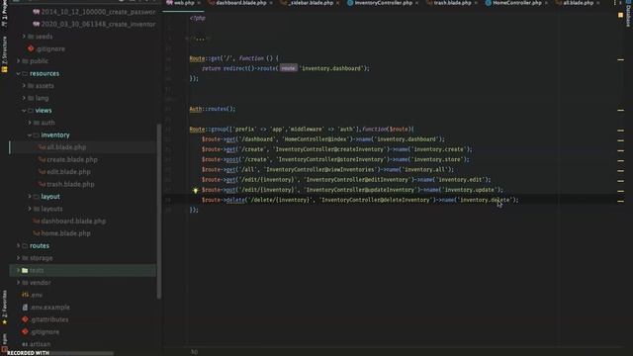Expand the tests folder

[x=18, y=270]
